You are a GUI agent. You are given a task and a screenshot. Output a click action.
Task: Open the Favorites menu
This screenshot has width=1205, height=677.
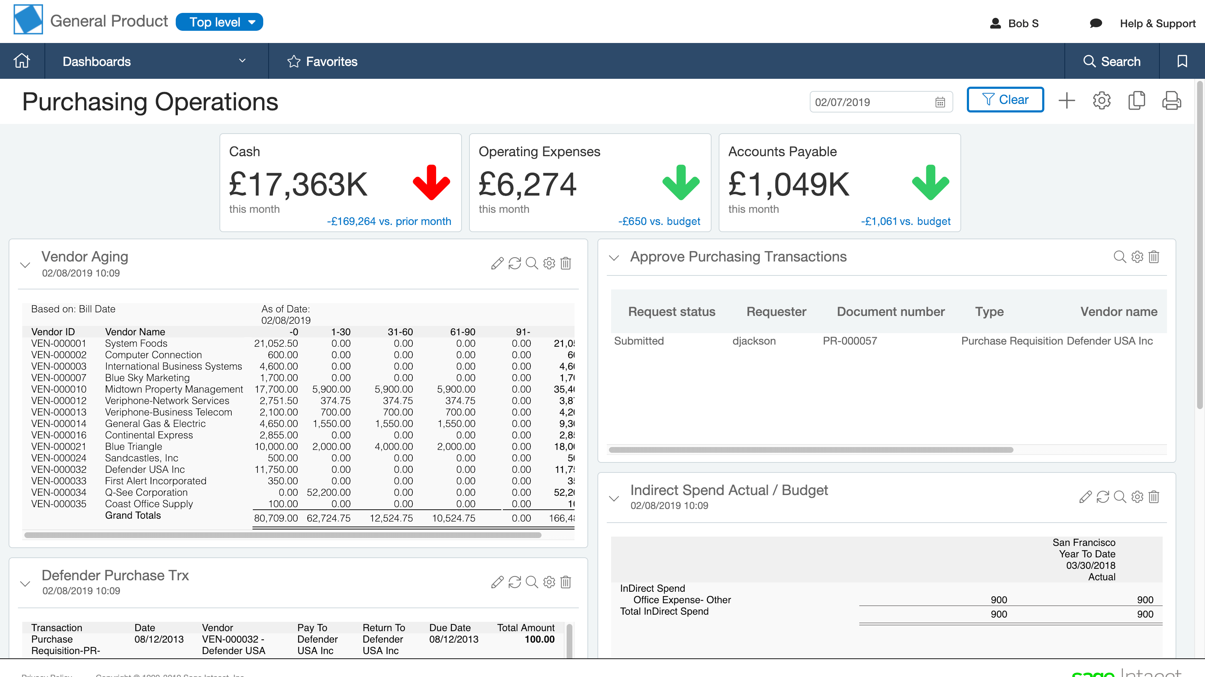click(322, 61)
